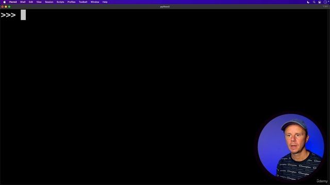Click the >>> Python prompt
The width and height of the screenshot is (330, 185).
[8, 15]
